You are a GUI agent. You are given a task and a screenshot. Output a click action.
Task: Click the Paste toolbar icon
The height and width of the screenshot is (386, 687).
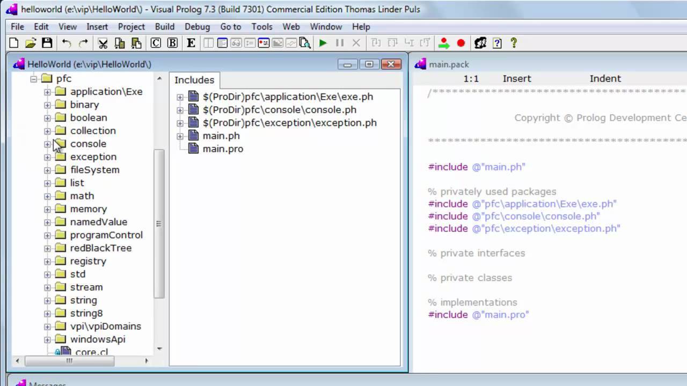[x=136, y=43]
